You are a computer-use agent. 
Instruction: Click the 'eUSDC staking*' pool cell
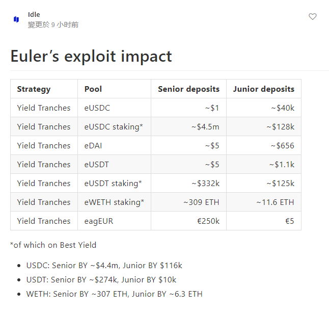114,127
